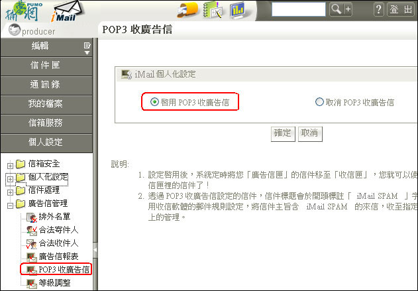Screen dimensions: 418x291
Task: Select 啓用 POP3 收廣告信 radio button
Action: tap(154, 101)
